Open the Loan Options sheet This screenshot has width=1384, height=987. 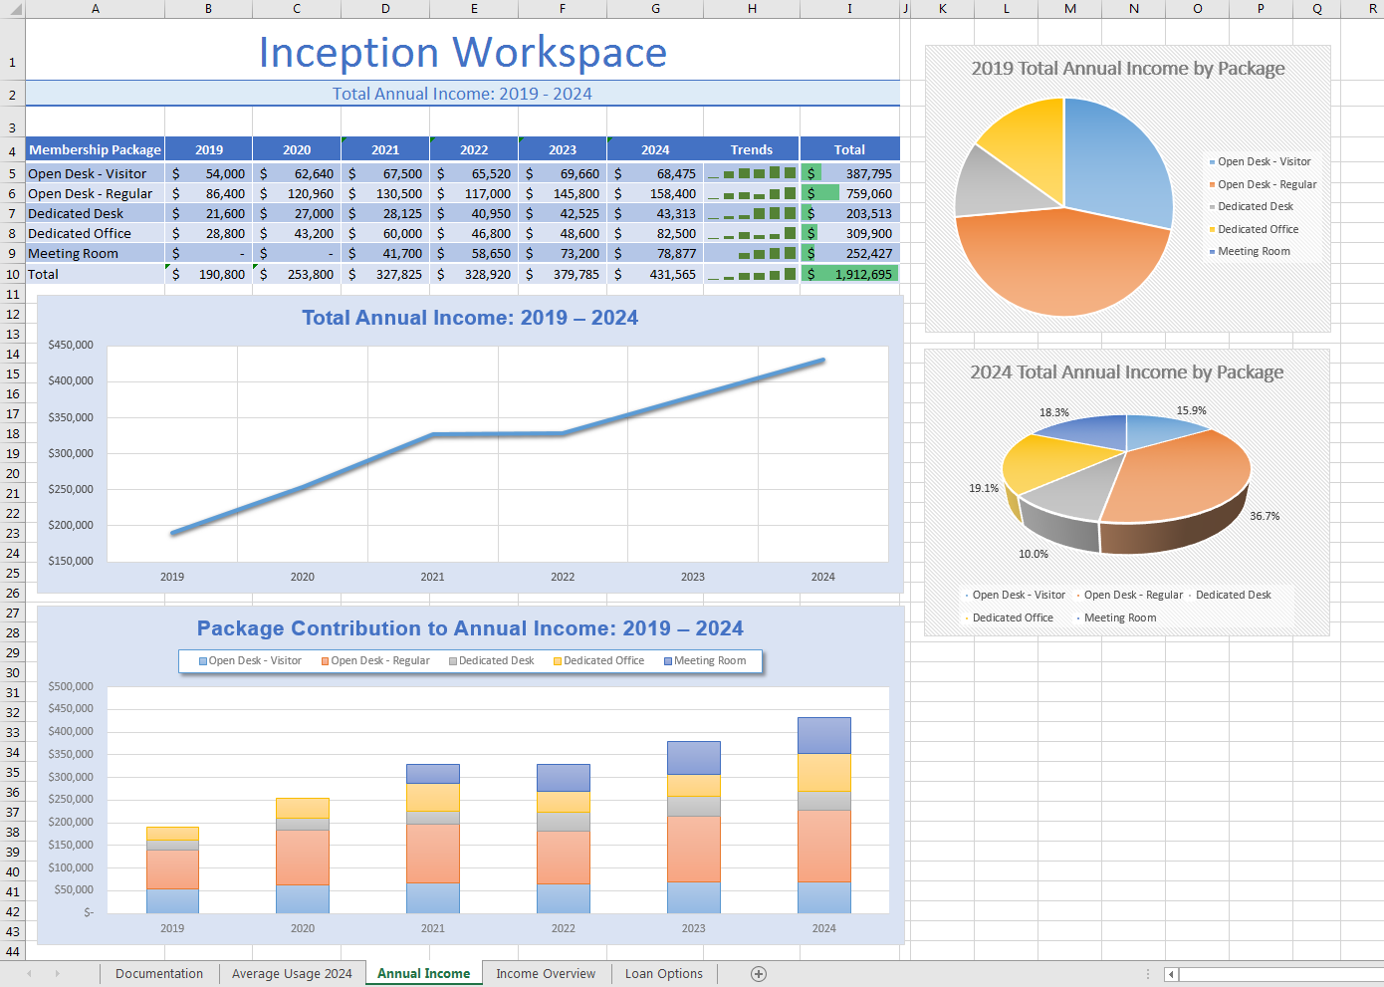[x=663, y=973]
